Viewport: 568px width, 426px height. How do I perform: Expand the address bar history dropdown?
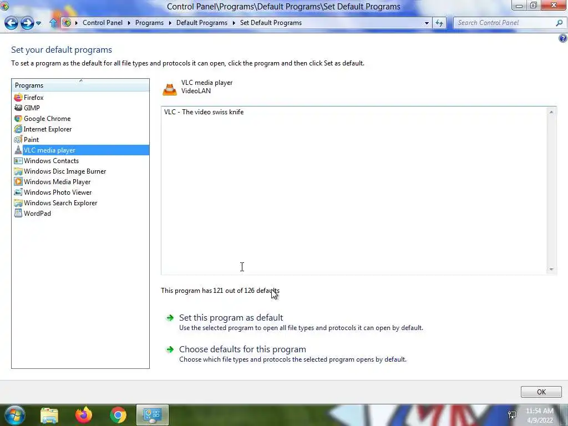tap(427, 23)
